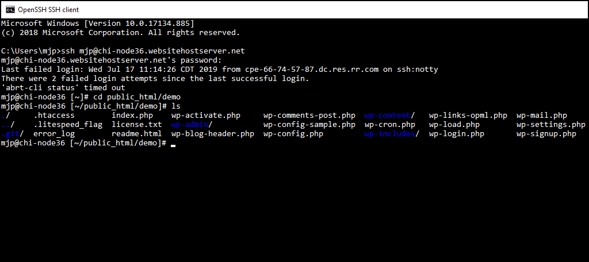Click the wp-login.php file name
Screen dimensions: 589x262
pos(456,134)
